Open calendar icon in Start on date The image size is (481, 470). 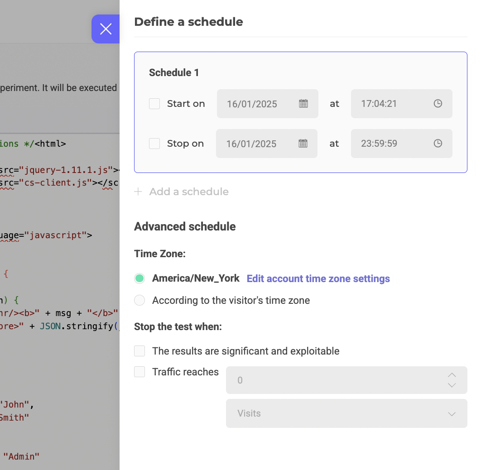[x=303, y=104]
